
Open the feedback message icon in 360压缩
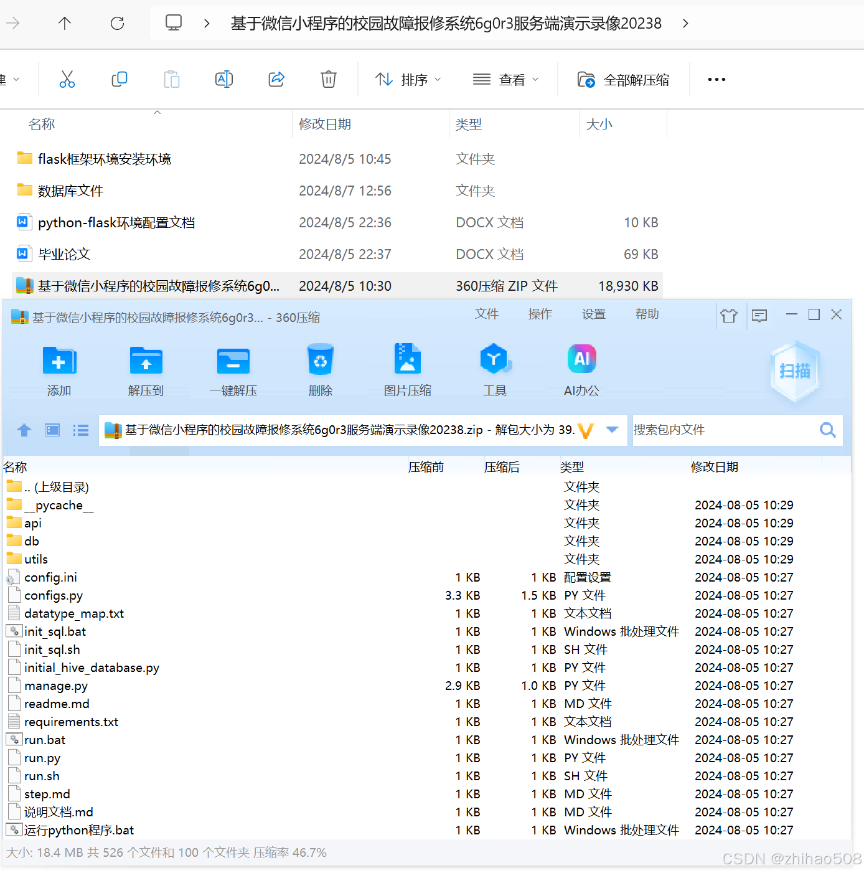(759, 316)
